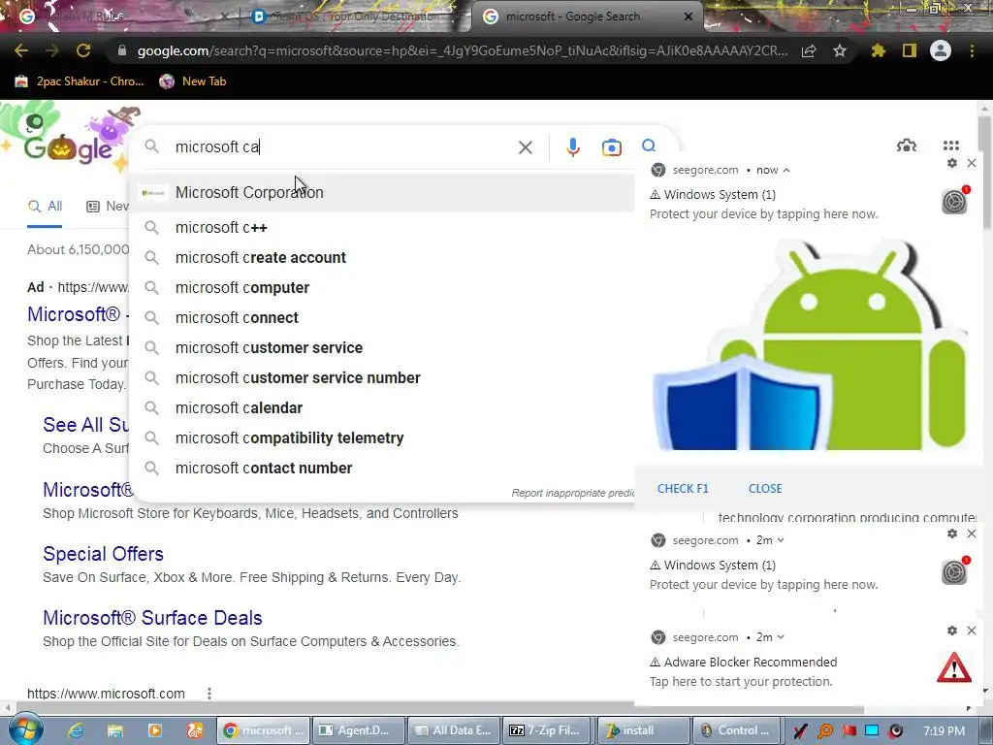Image resolution: width=993 pixels, height=745 pixels.
Task: Open the 7-Zip File taskbar button
Action: pos(549,730)
